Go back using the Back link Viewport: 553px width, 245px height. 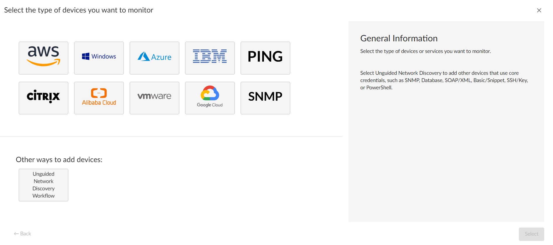(25, 234)
